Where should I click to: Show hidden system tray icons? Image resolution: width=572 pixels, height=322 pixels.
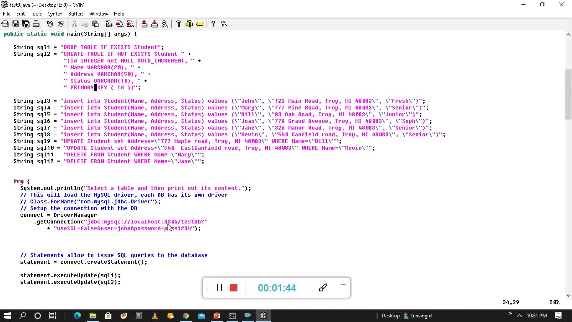[519, 316]
